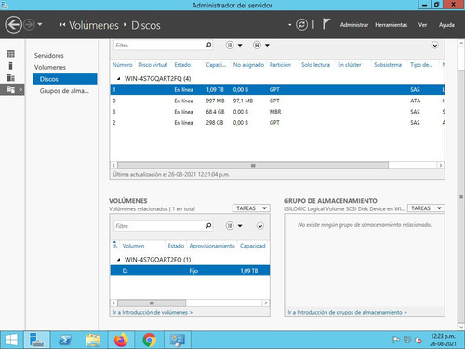Click the disks scrollbar left arrow
465x349 pixels.
[x=113, y=166]
